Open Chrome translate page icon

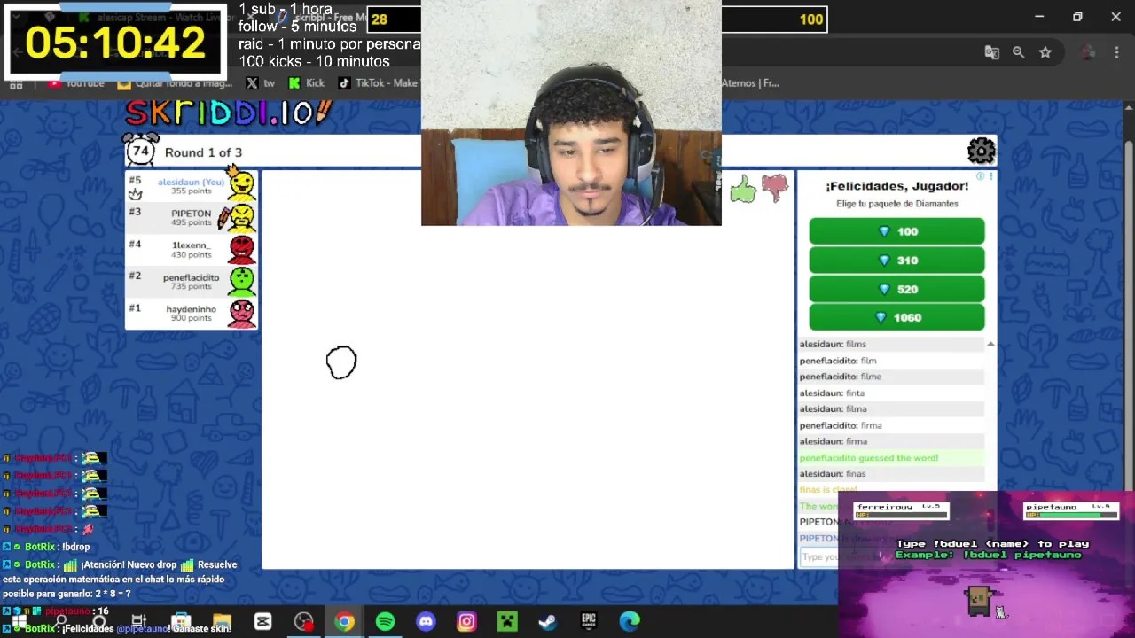tap(991, 52)
